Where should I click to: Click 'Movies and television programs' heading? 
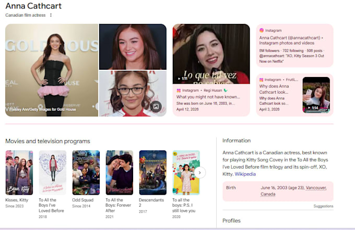click(x=48, y=142)
